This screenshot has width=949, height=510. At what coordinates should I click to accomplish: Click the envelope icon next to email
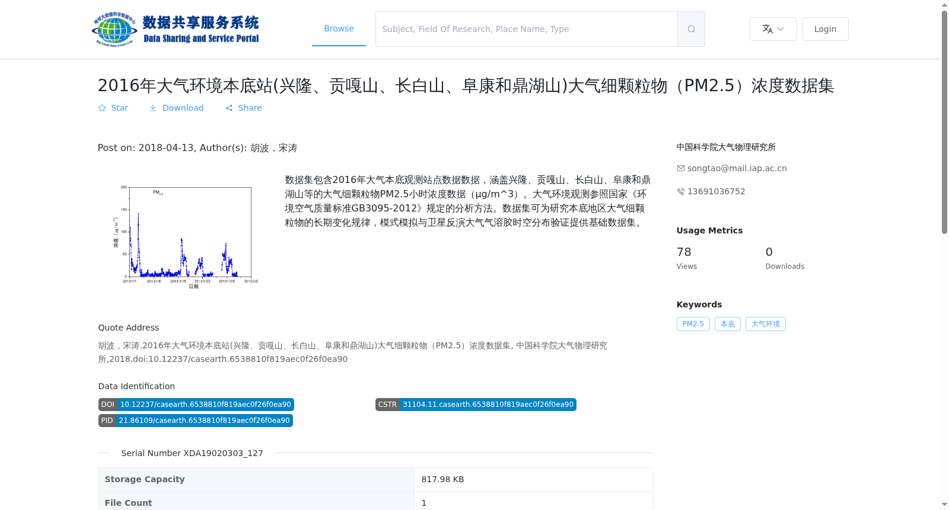[x=681, y=168]
